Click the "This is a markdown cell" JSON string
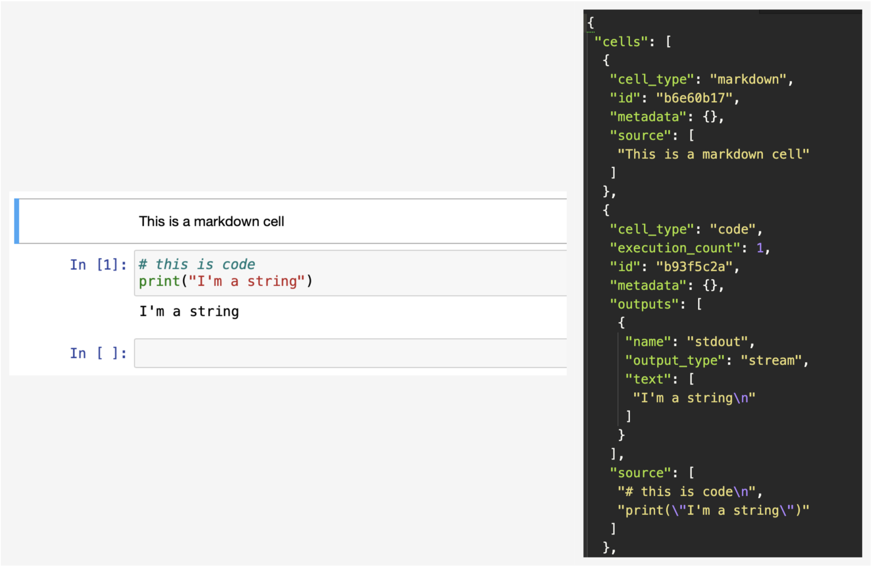872x567 pixels. 713,154
